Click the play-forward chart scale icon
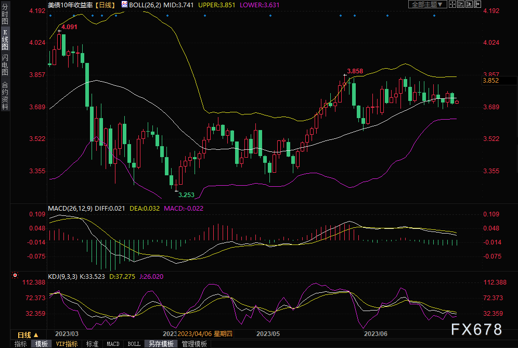Screen dimensions: 518x348 tap(469, 4)
